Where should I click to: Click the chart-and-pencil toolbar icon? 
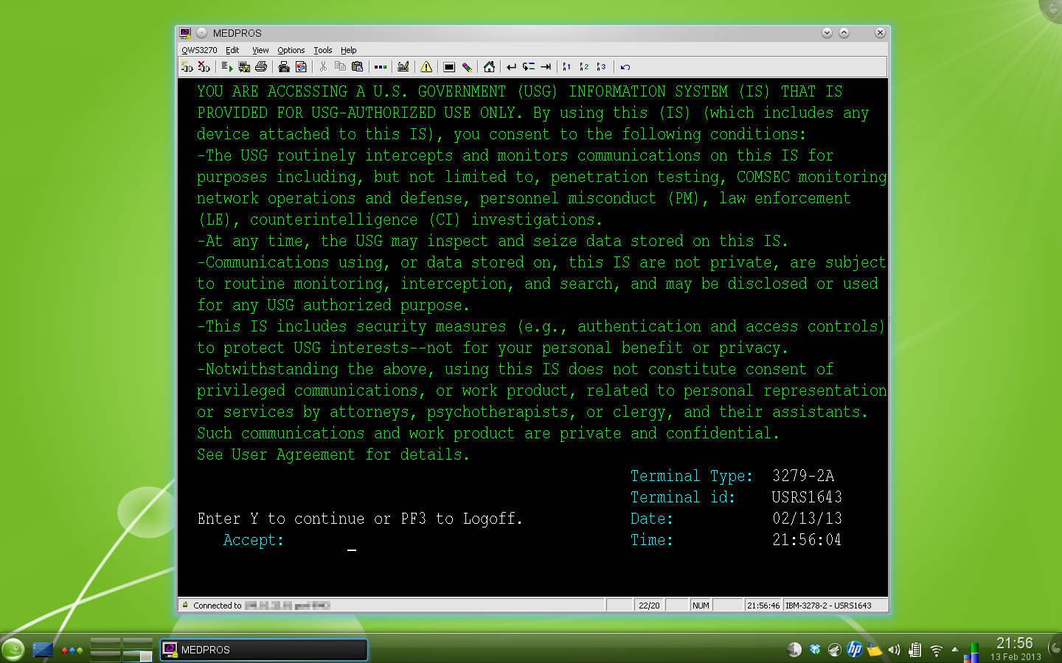click(403, 67)
